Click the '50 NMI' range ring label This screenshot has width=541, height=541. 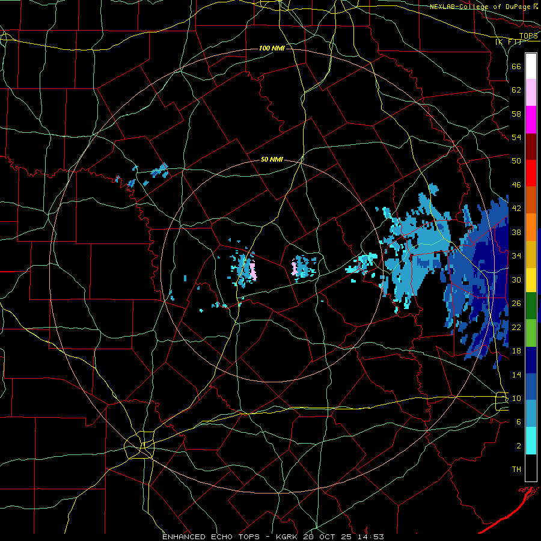coord(272,159)
